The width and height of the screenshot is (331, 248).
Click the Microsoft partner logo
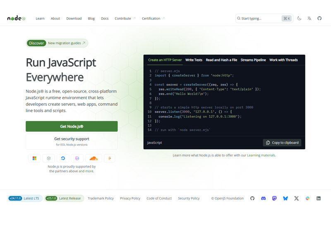coord(34,158)
